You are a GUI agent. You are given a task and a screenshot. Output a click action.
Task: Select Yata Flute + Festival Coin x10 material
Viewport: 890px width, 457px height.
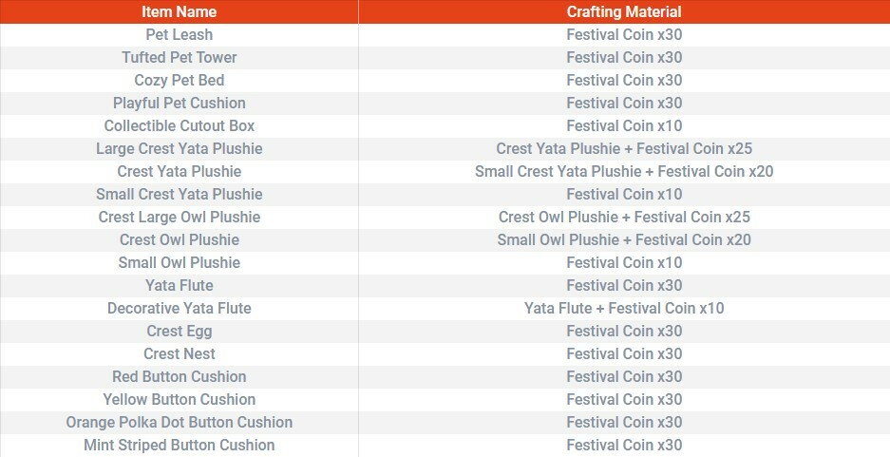tap(624, 308)
